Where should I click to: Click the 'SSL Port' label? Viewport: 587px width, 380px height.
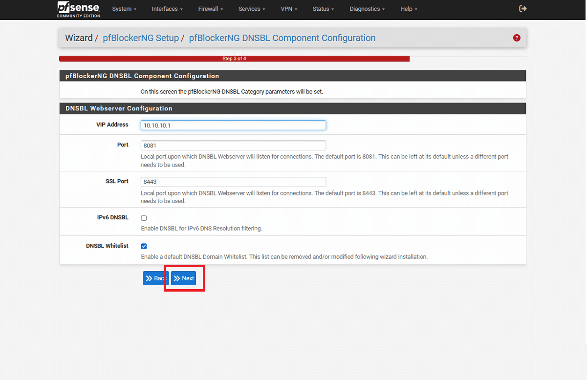[x=117, y=181]
